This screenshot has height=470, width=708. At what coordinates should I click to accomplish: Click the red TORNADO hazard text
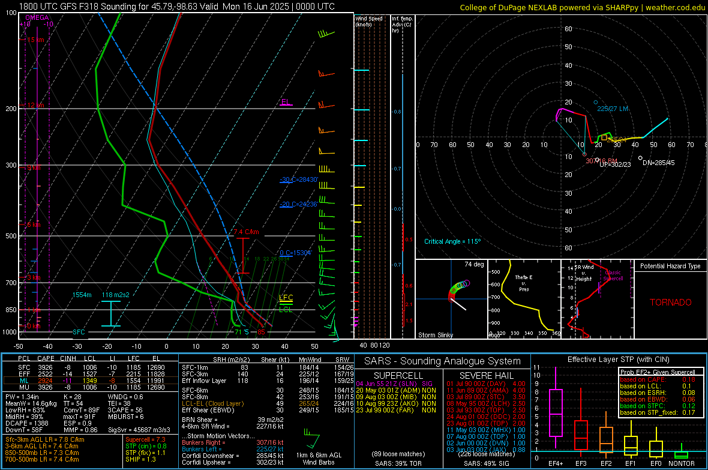(x=671, y=303)
